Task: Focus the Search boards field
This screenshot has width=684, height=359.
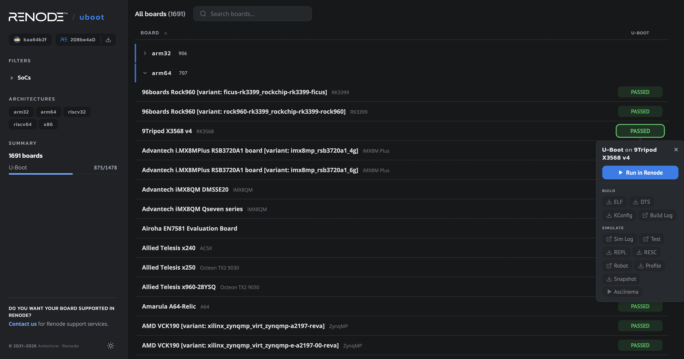Action: [x=253, y=14]
